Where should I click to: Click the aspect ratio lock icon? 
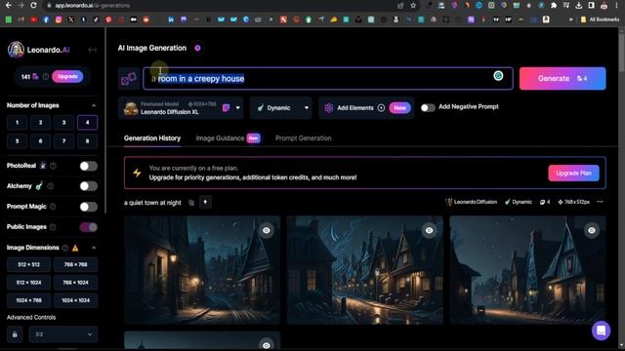click(15, 334)
